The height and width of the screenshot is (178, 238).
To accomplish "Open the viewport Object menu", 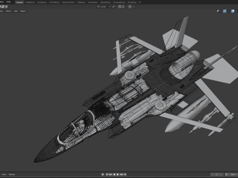I will 23,11.
